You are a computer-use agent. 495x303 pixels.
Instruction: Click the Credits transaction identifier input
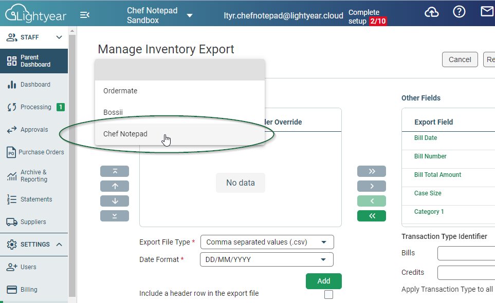466,273
